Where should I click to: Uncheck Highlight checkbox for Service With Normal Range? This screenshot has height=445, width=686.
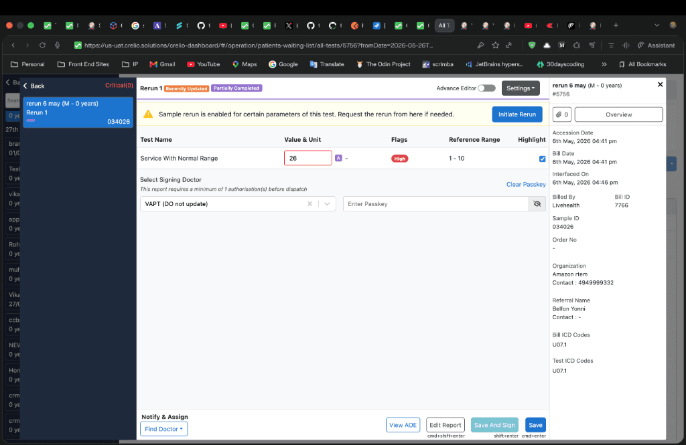[543, 159]
